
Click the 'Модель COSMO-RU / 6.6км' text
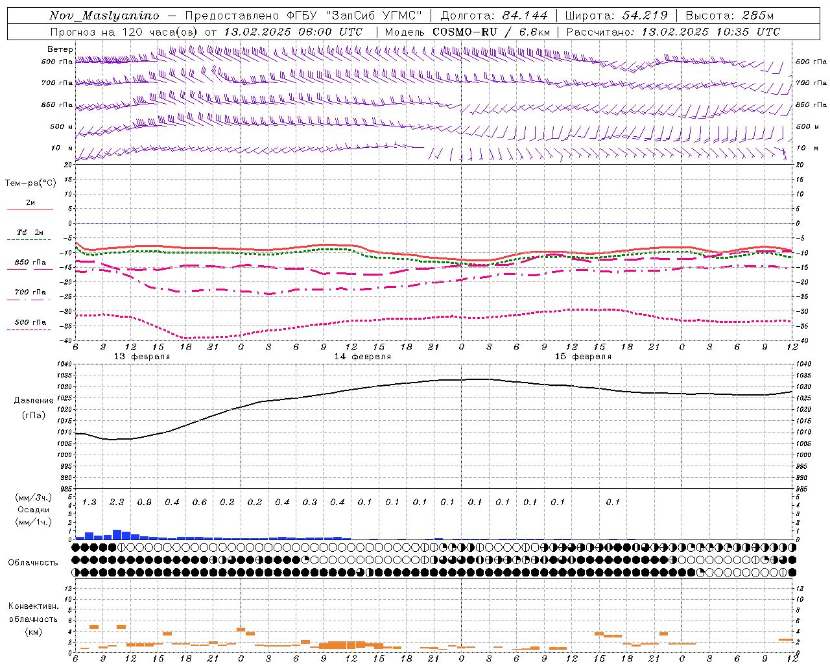coord(468,32)
